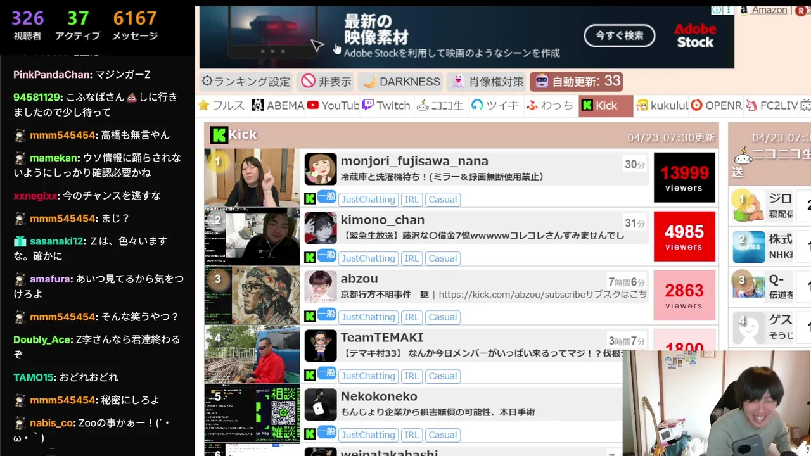Click Casual tag on abzou row
This screenshot has height=456, width=811.
coord(442,317)
